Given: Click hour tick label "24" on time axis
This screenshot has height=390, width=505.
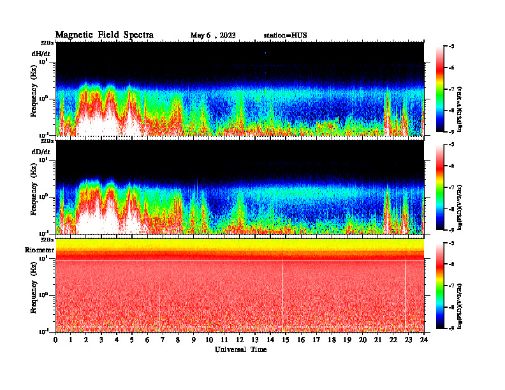Looking at the screenshot, I should [424, 340].
